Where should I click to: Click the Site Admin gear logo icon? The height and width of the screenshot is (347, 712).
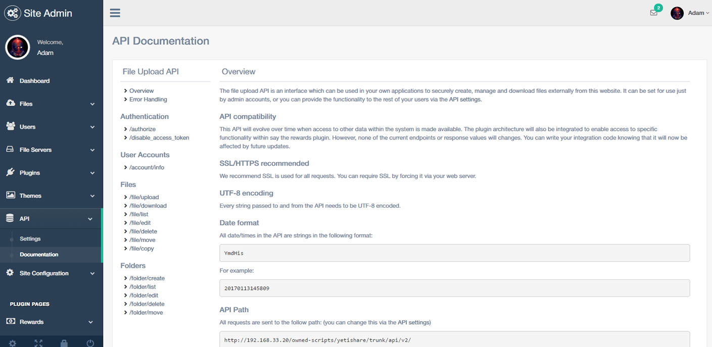(13, 13)
